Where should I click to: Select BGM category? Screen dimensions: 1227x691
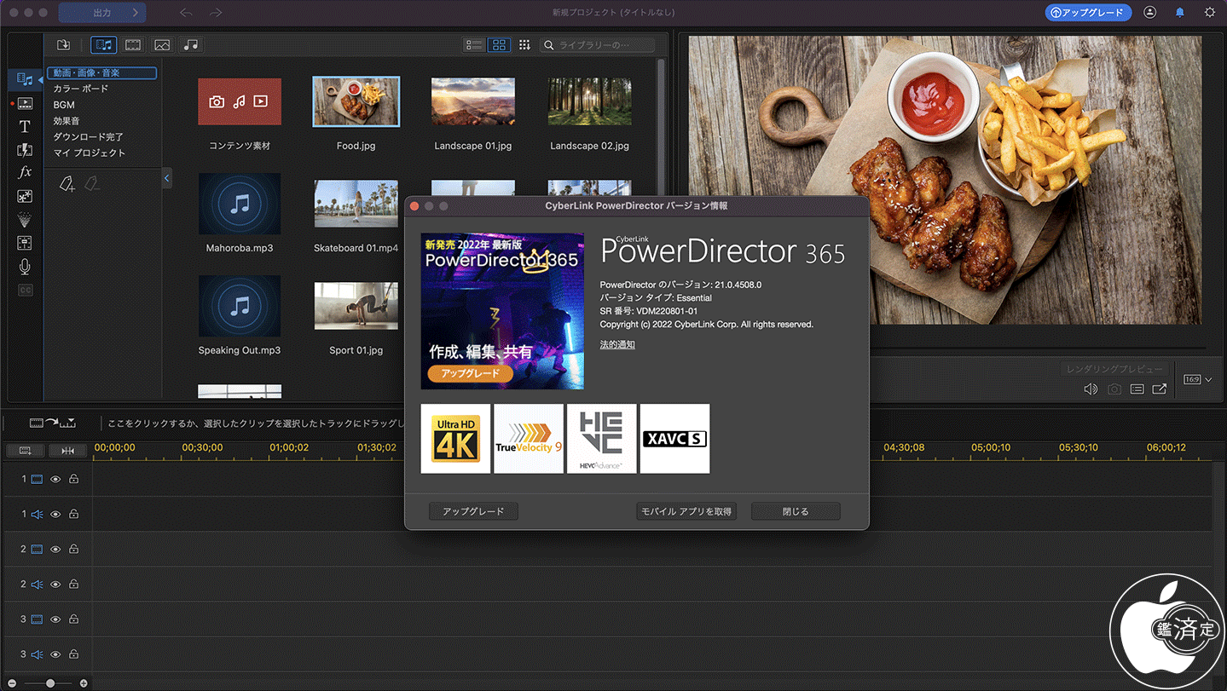pyautogui.click(x=64, y=105)
